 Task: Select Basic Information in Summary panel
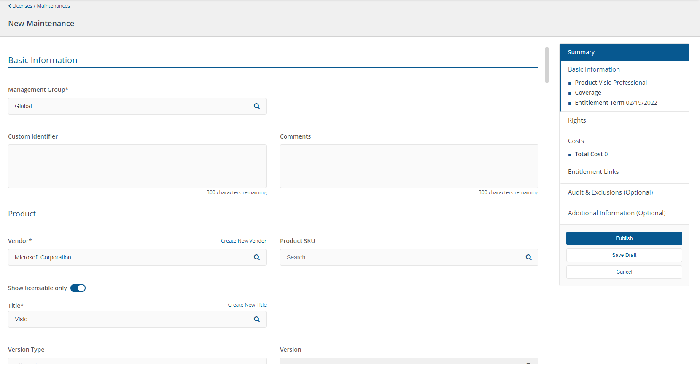coord(593,69)
